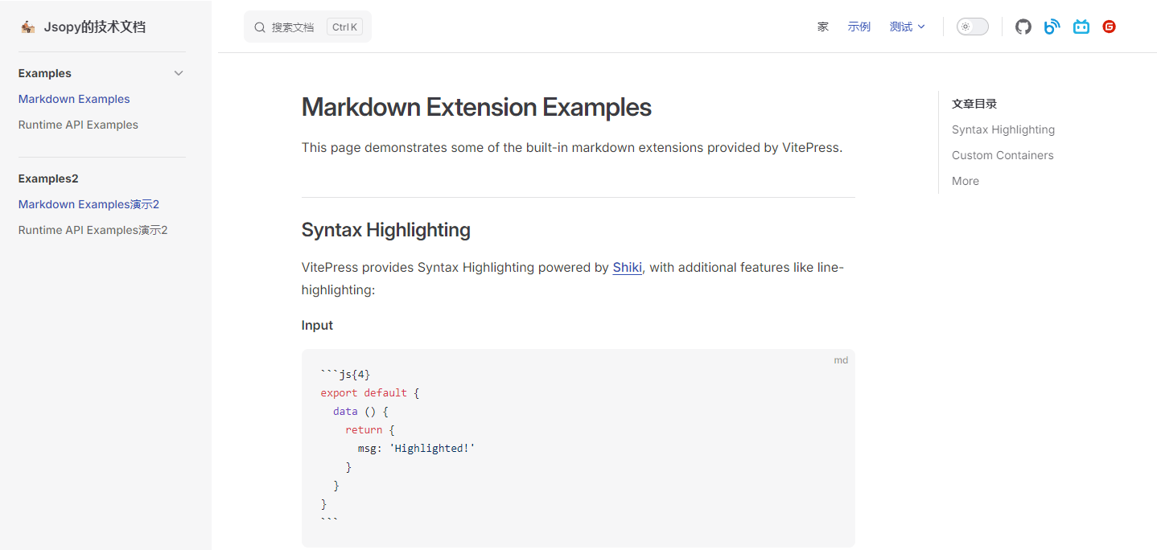Image resolution: width=1157 pixels, height=550 pixels.
Task: Go to 家 in the top navigation
Action: click(822, 27)
